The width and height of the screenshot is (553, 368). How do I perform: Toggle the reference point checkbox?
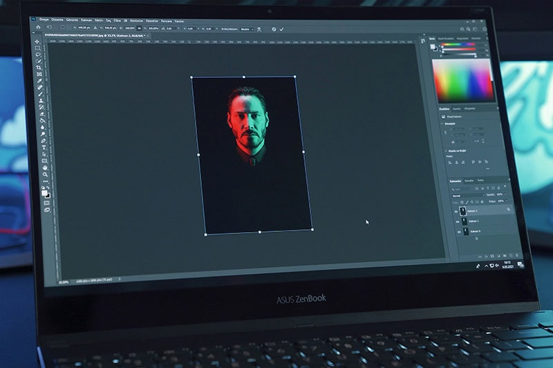[x=62, y=27]
